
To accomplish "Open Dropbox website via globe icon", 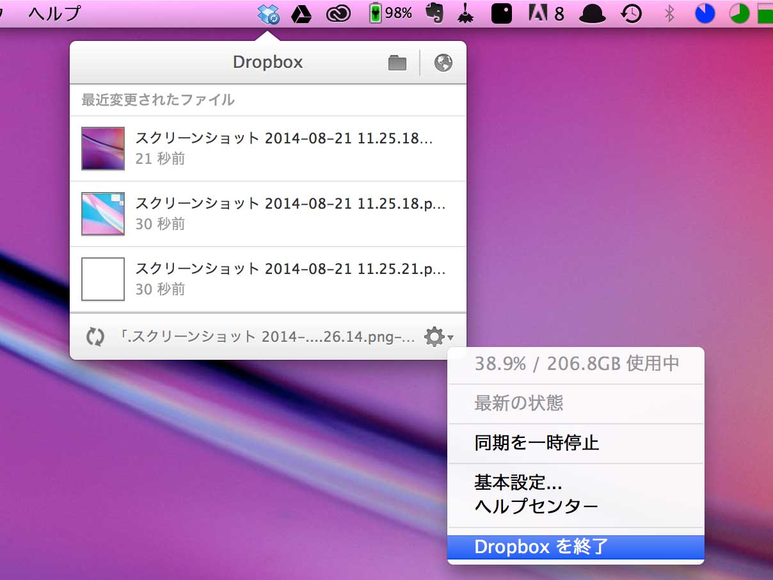I will point(443,63).
